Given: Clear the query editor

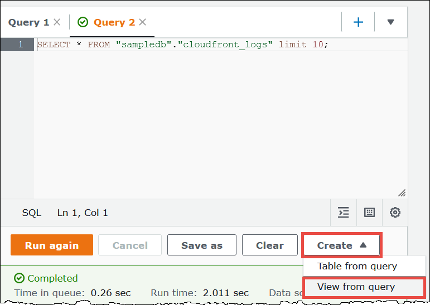Looking at the screenshot, I should (269, 245).
